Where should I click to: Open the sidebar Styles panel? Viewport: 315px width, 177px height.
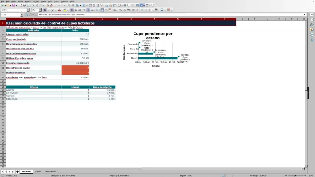tap(312, 25)
